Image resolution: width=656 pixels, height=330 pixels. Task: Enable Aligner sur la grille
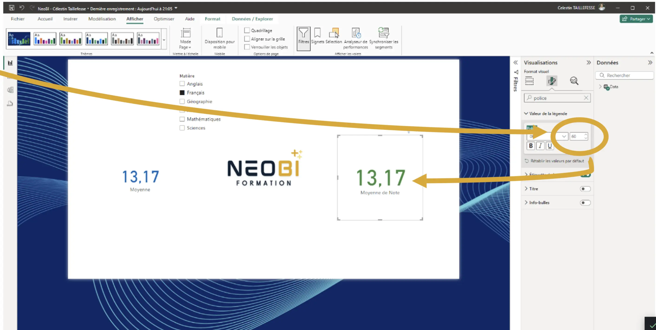pos(247,39)
